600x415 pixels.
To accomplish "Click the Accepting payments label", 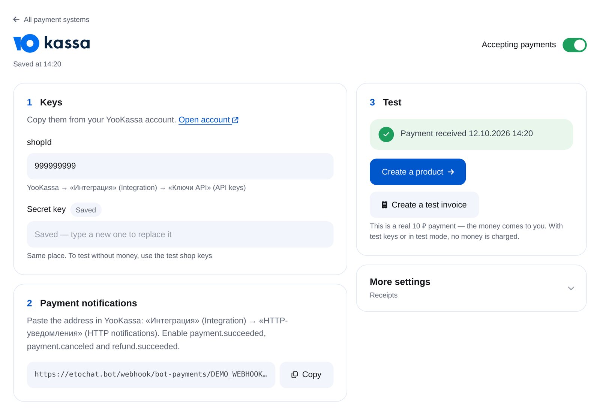I will click(x=519, y=45).
